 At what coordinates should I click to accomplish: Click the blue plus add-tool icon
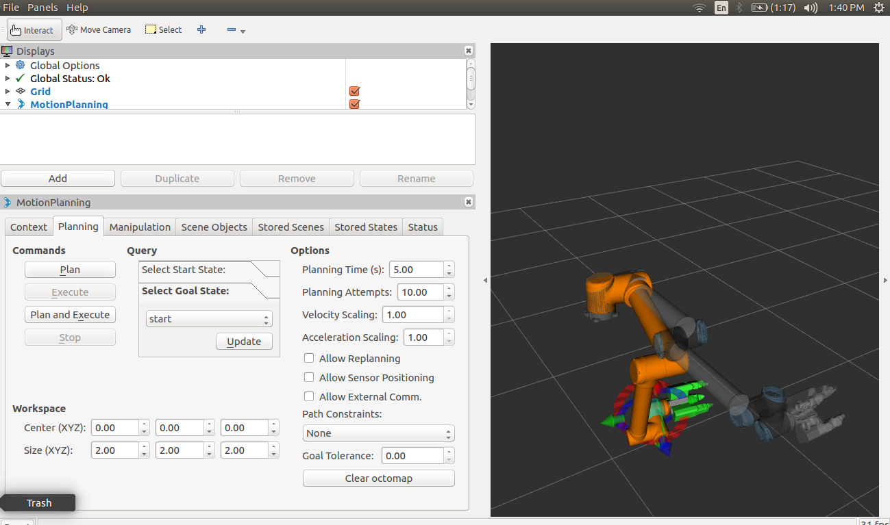[201, 29]
